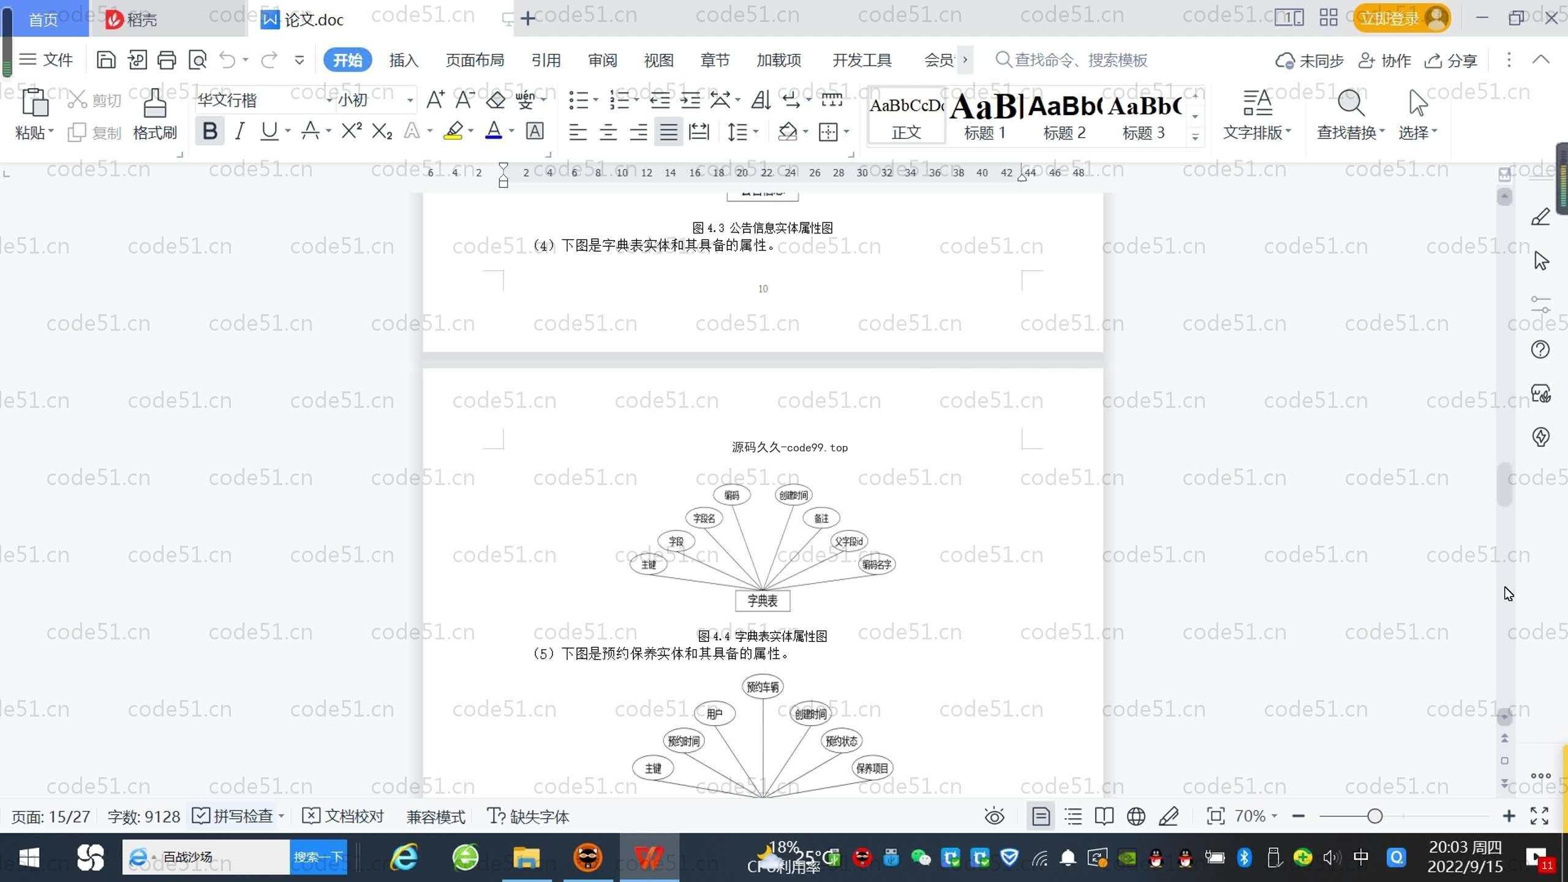
Task: Toggle Underline formatting
Action: coord(269,131)
